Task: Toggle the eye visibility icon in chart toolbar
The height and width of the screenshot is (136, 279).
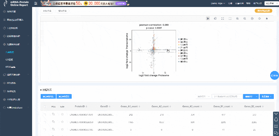Action: tap(259, 18)
